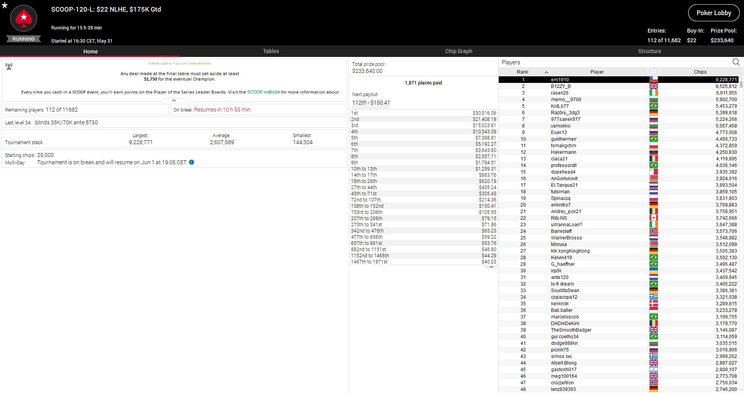Image resolution: width=744 pixels, height=394 pixels.
Task: Select player row professordil
Action: tap(619, 165)
